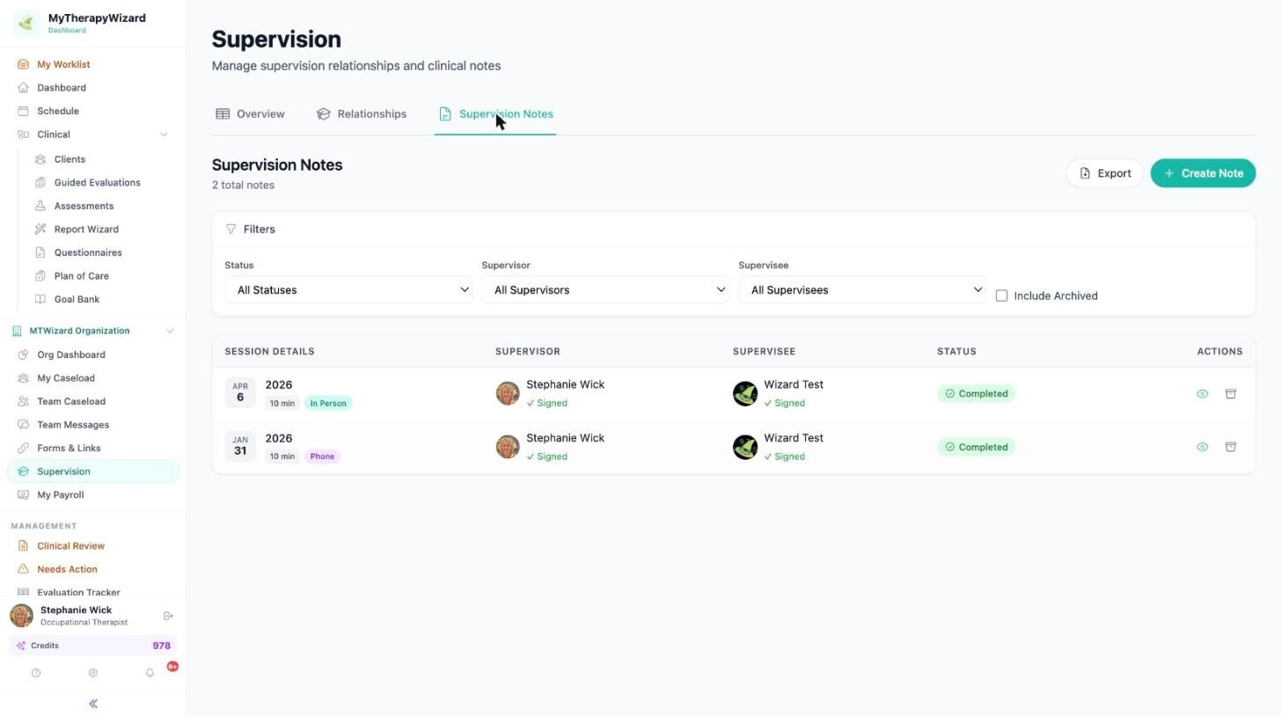The image size is (1281, 716).
Task: View the APR 6 supervision note
Action: (x=1203, y=394)
